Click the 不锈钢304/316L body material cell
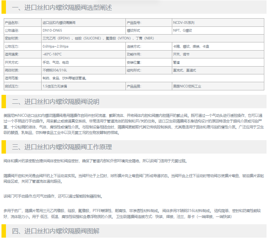This screenshot has width=268, height=241. point(55,70)
